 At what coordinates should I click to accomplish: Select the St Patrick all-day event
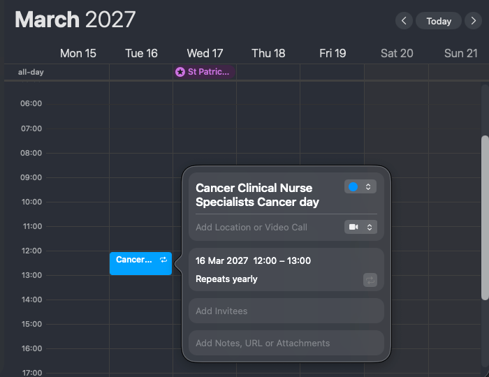coord(205,72)
